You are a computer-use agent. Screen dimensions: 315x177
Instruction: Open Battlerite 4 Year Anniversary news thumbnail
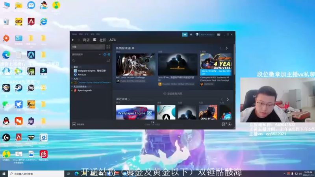(216, 65)
